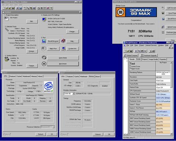The image size is (176, 141).
Task: Click Change button under Testing Options
Action: click(x=32, y=66)
